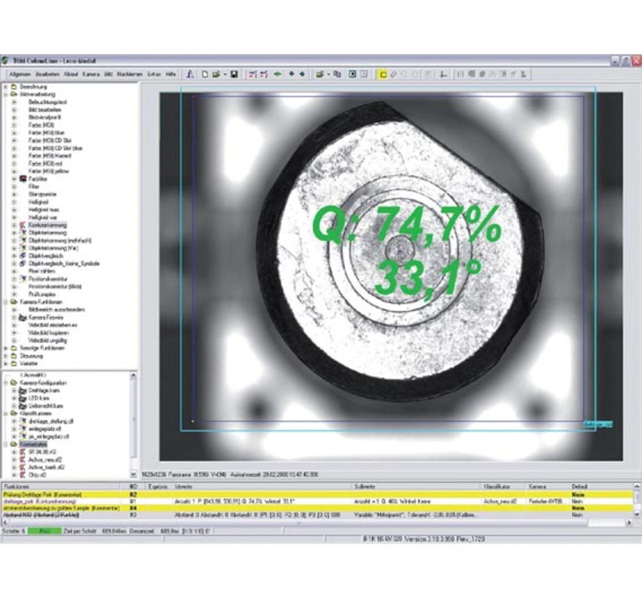Screen dimensions: 642x597
Task: Click the Konturerkennung icon in the function tree
Action: pos(23,225)
